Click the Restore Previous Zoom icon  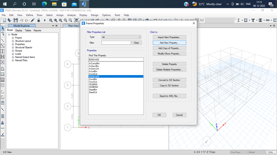[61, 20]
